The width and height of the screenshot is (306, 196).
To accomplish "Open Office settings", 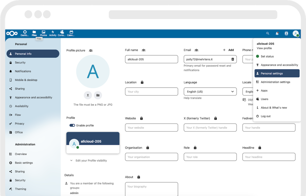I will [x=33, y=132].
